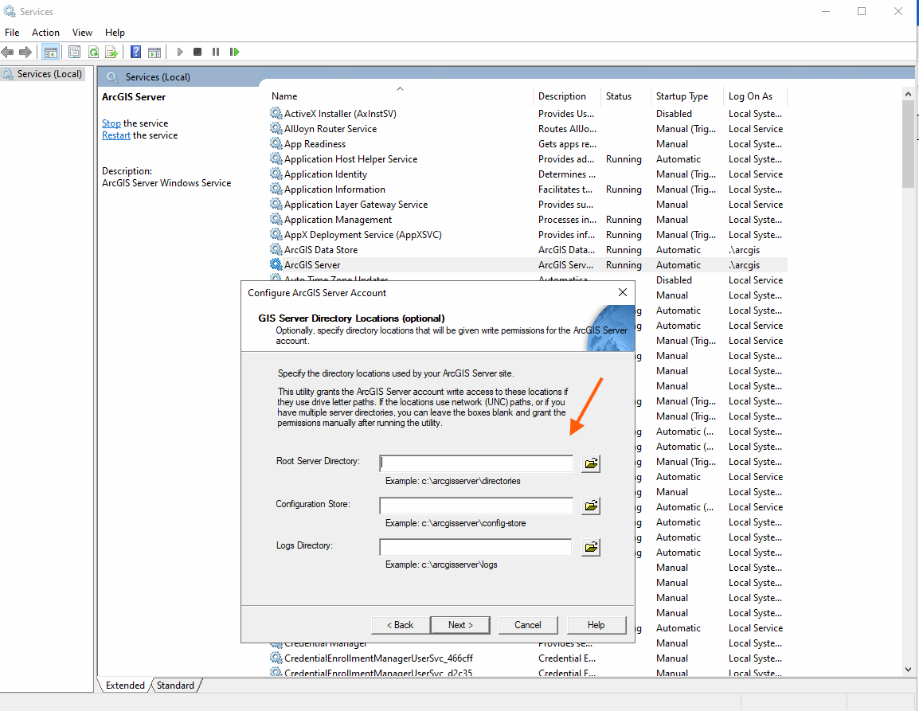The height and width of the screenshot is (711, 919).
Task: Browse for Configuration Store folder
Action: point(590,506)
